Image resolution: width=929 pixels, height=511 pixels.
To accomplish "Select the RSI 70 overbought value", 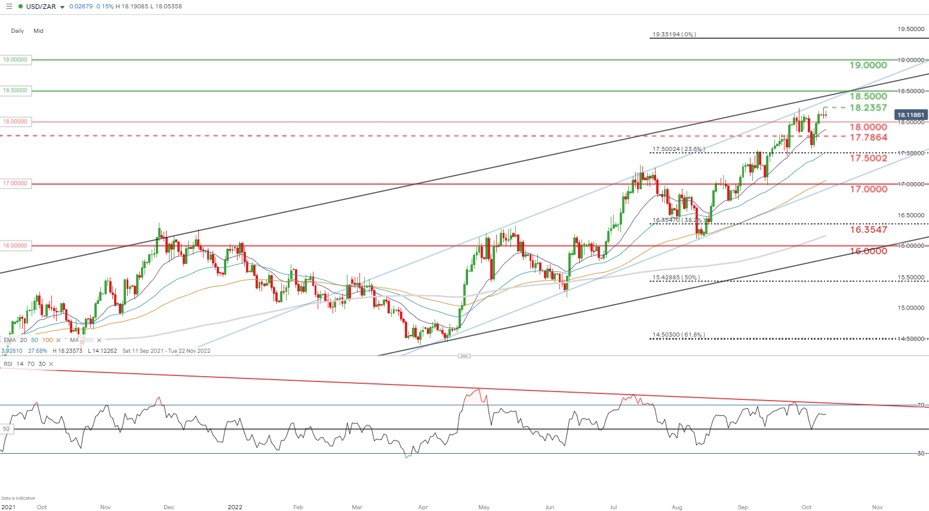I will pyautogui.click(x=31, y=364).
